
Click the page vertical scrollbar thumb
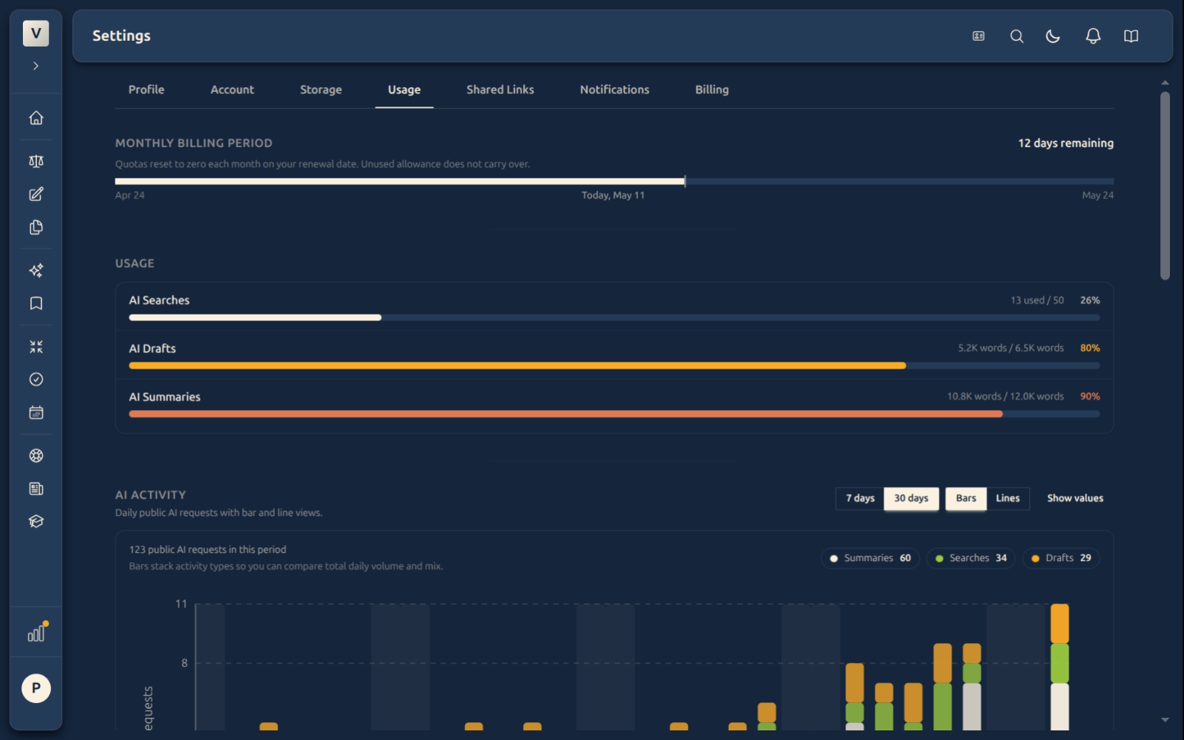(x=1165, y=185)
